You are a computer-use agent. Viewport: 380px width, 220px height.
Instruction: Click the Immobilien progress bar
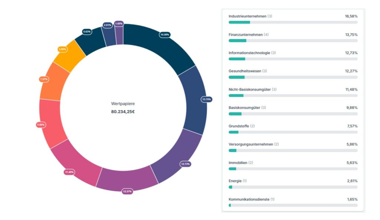pos(293,169)
